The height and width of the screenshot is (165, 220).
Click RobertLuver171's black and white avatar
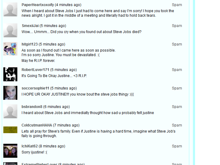pyautogui.click(x=10, y=74)
